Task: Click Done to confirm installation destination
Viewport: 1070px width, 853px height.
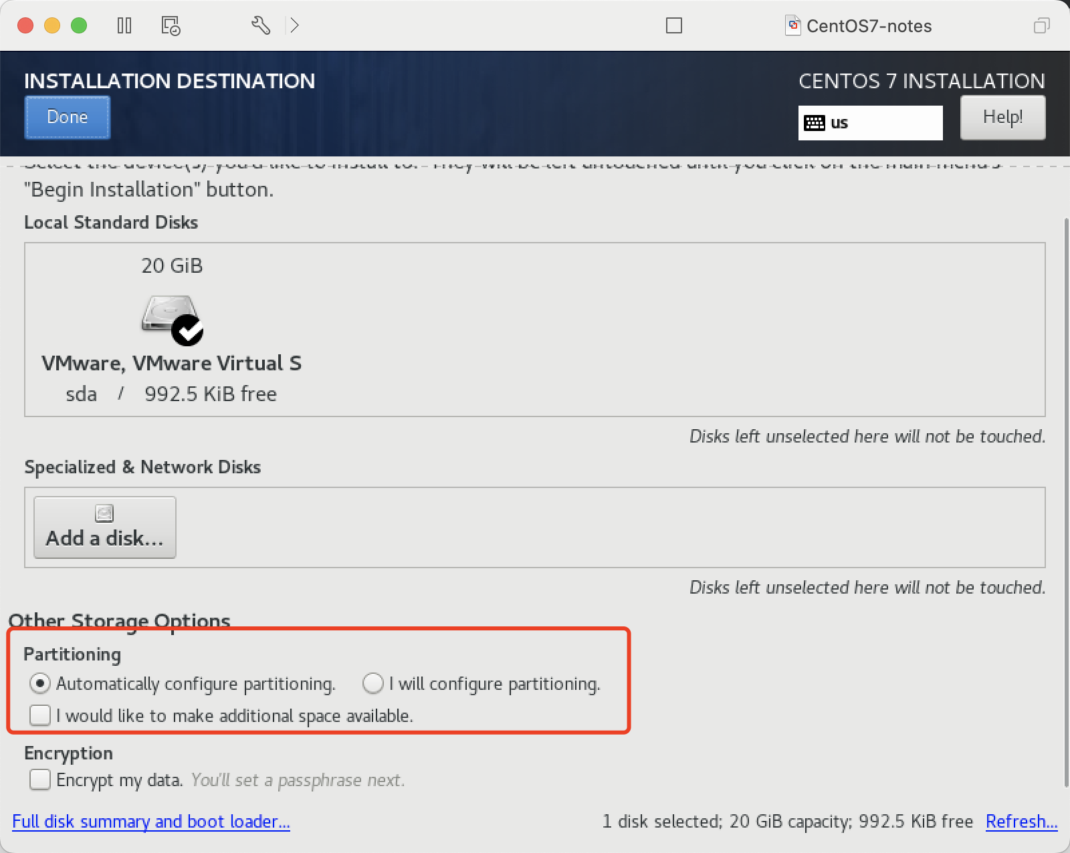Action: pyautogui.click(x=68, y=117)
